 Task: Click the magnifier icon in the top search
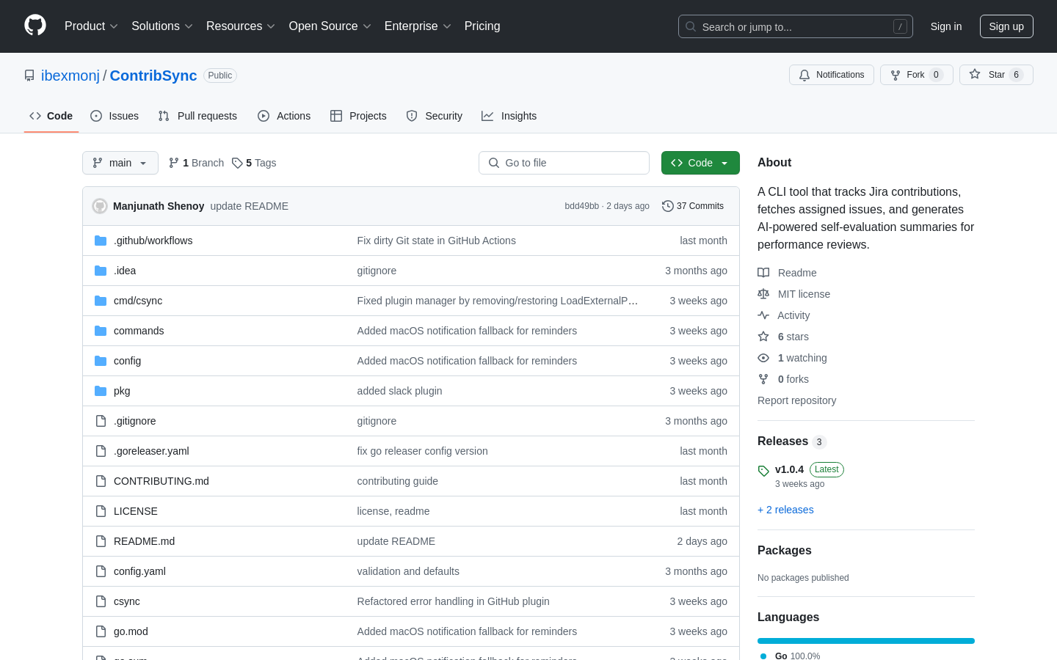(691, 26)
